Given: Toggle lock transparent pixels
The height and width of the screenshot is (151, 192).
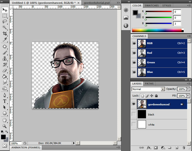Looking at the screenshot, I should pos(142,96).
